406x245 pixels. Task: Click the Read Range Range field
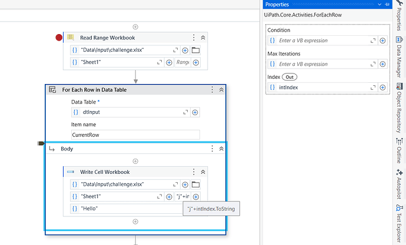[x=183, y=62]
